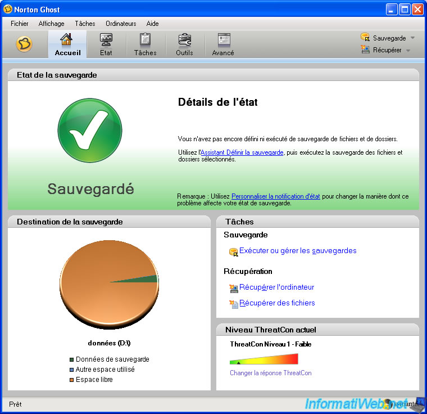Viewport: 427px width, 414px height.
Task: Open the Fichier menu
Action: [x=19, y=24]
